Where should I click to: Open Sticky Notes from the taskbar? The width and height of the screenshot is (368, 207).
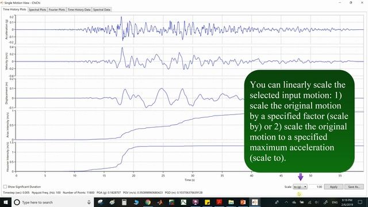207,202
